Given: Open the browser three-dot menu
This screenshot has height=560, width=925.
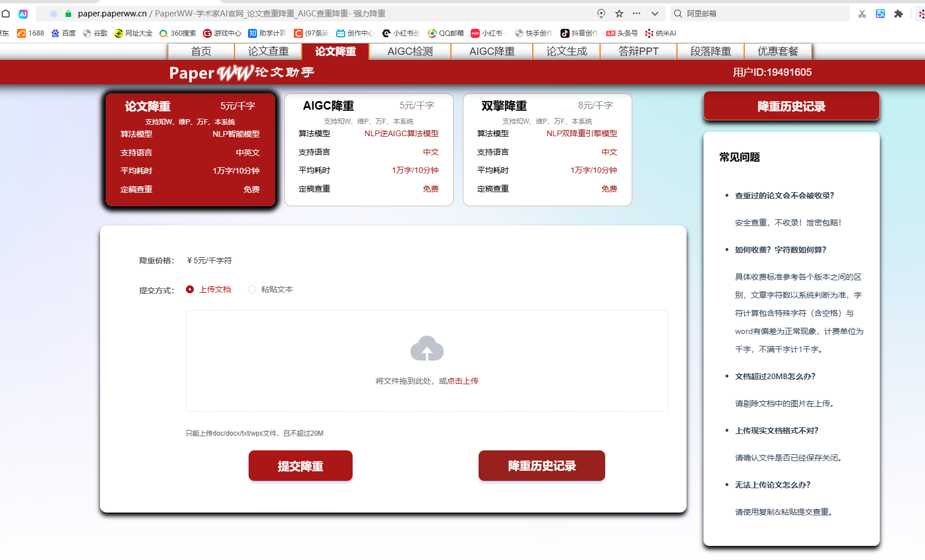Looking at the screenshot, I should click(637, 14).
